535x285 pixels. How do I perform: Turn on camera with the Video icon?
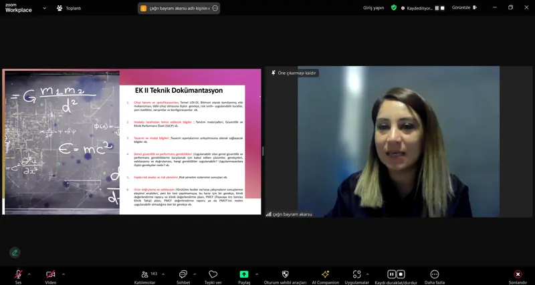51,274
